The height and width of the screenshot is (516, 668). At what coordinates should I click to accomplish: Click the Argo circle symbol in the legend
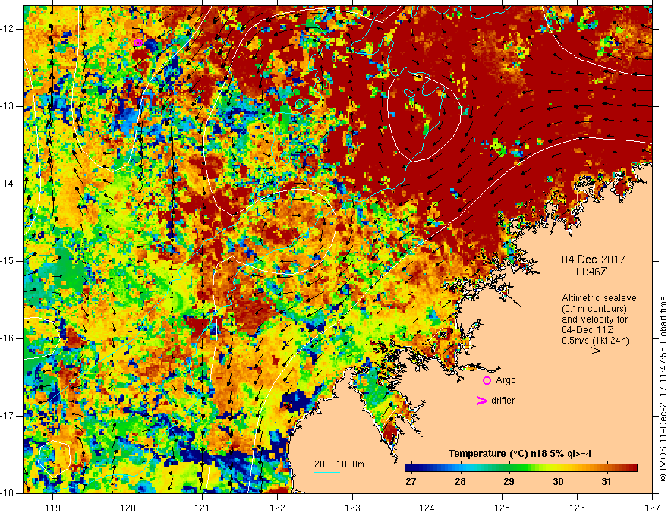[487, 381]
